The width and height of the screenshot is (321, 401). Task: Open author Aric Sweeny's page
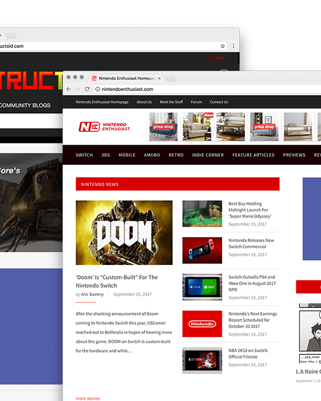(92, 294)
